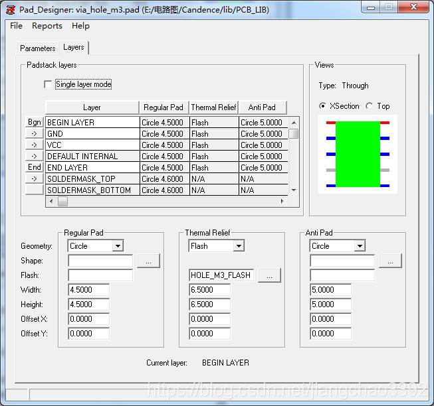Viewport: 434px width, 406px height.
Task: Click the Thermal Relief Offset Y field
Action: [210, 334]
